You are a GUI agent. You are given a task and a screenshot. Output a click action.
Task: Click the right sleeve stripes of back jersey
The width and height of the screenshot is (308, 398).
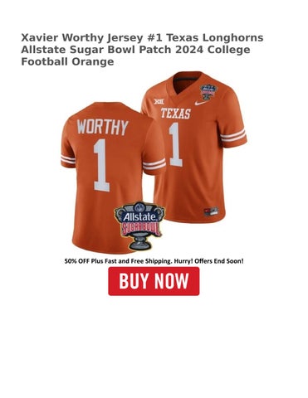point(154,164)
